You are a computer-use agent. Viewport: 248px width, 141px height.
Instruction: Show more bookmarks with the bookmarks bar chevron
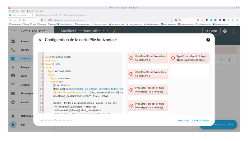point(238,24)
